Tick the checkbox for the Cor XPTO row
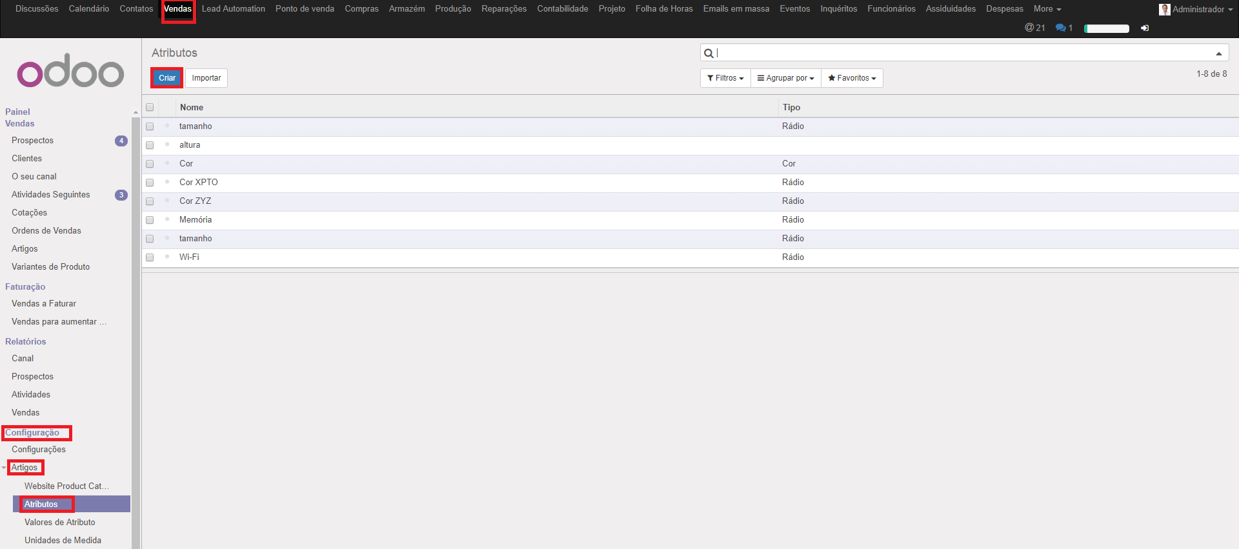 click(150, 183)
